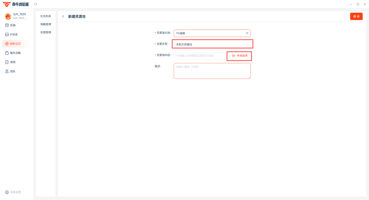This screenshot has height=200, width=369.
Task: Select the 资源管理 tab
Action: [x=46, y=32]
